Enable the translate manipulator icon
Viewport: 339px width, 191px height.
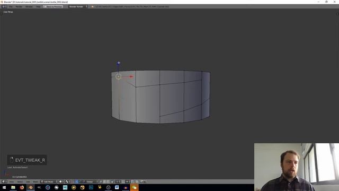[x=77, y=181]
